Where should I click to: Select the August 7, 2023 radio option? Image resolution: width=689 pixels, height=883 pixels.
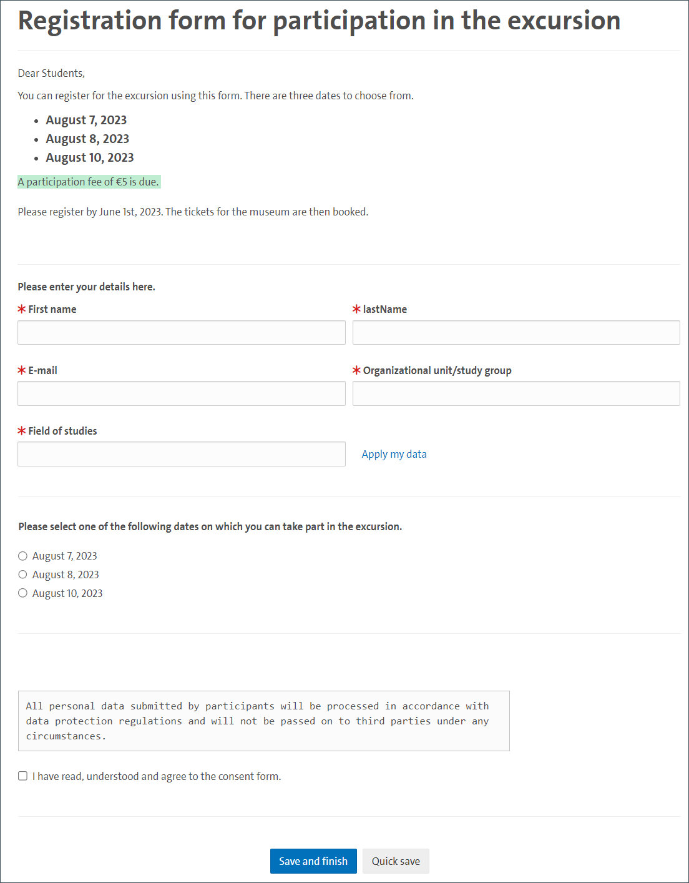pos(23,556)
